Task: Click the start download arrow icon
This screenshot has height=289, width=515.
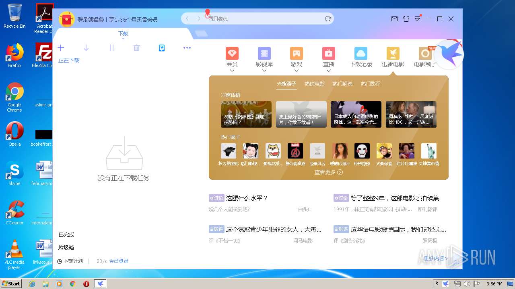Action: click(x=86, y=48)
